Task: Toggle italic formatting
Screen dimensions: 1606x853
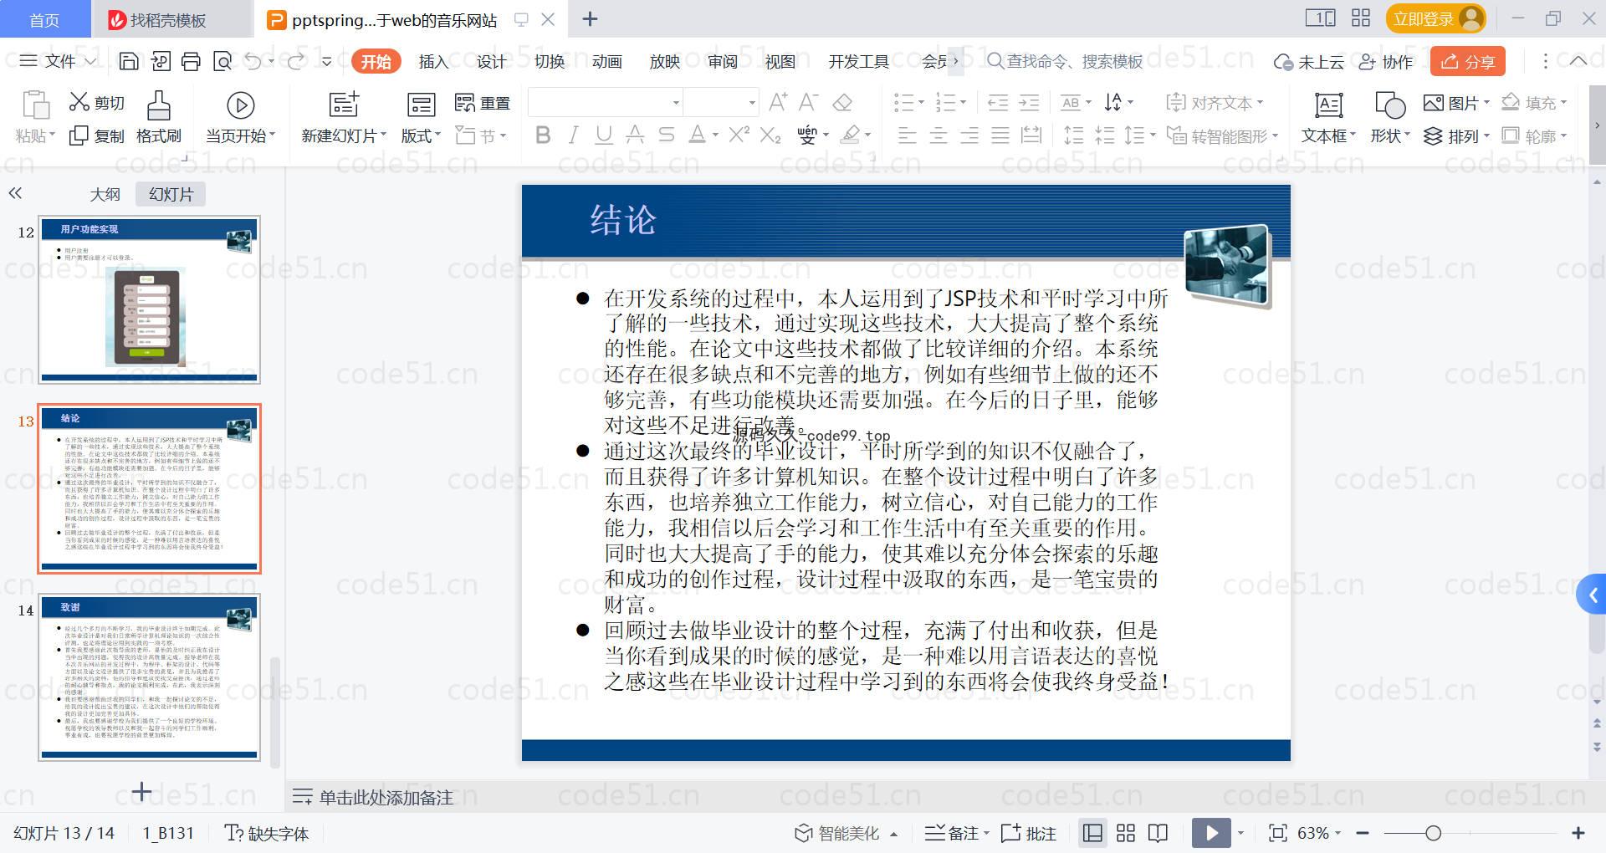Action: tap(573, 135)
